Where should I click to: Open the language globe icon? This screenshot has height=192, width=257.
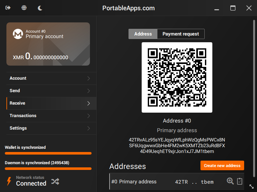point(24,8)
